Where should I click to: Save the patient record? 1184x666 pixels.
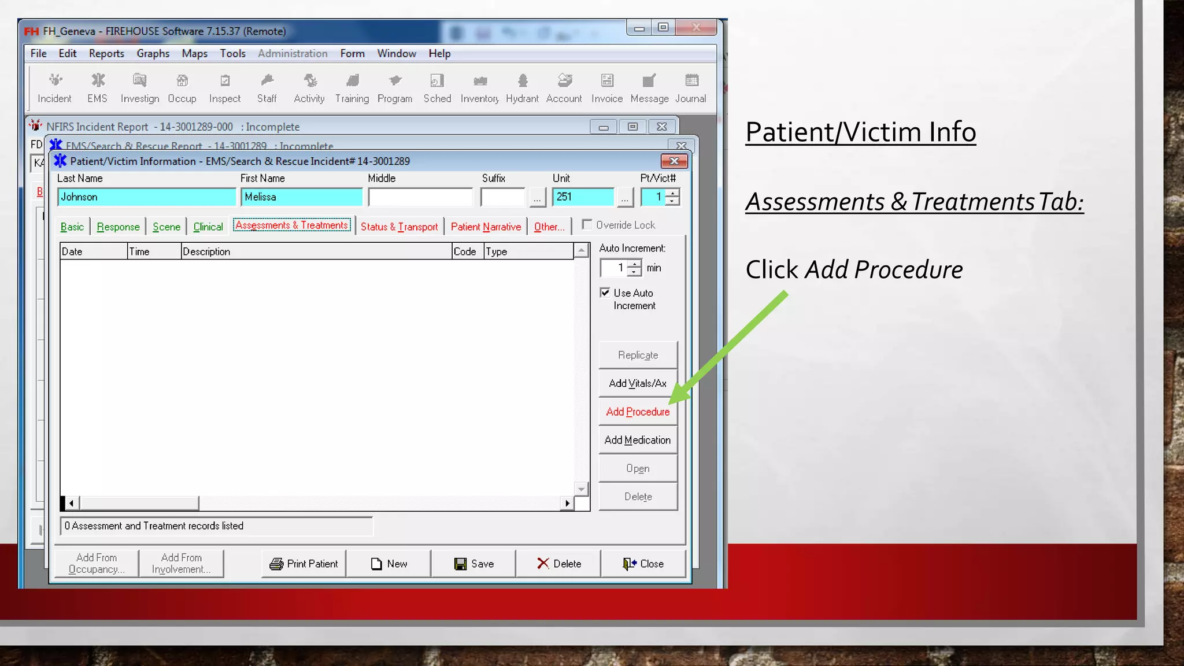473,564
